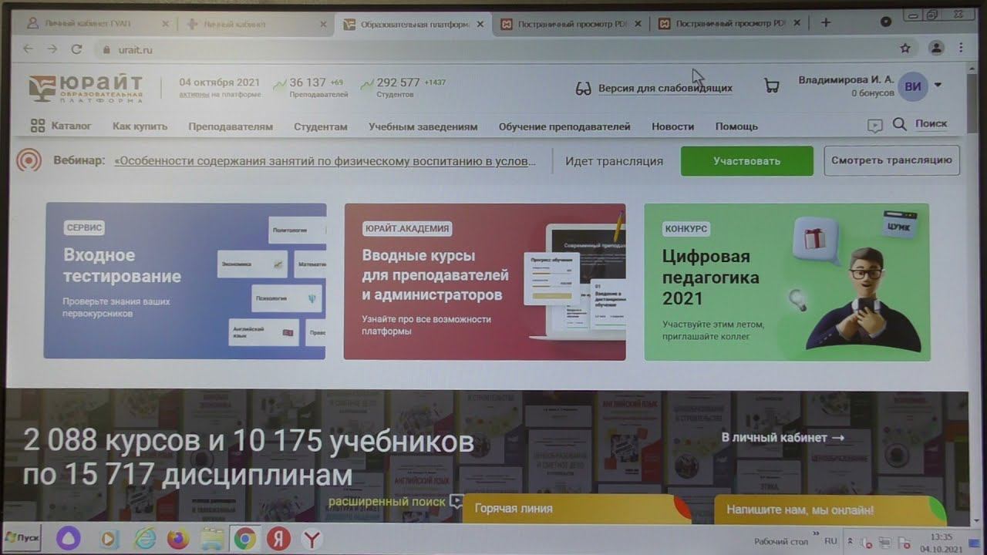987x555 pixels.
Task: Switch to last Постраничный просмотр PDF tab
Action: click(x=729, y=24)
